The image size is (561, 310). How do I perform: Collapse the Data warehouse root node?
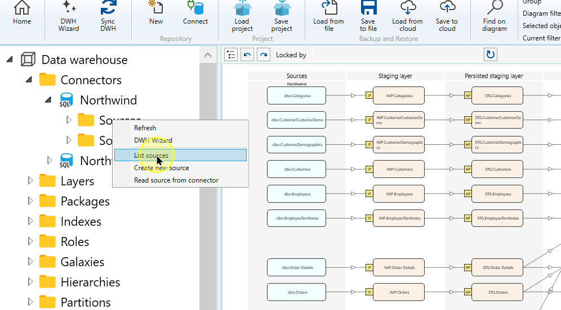(10, 59)
